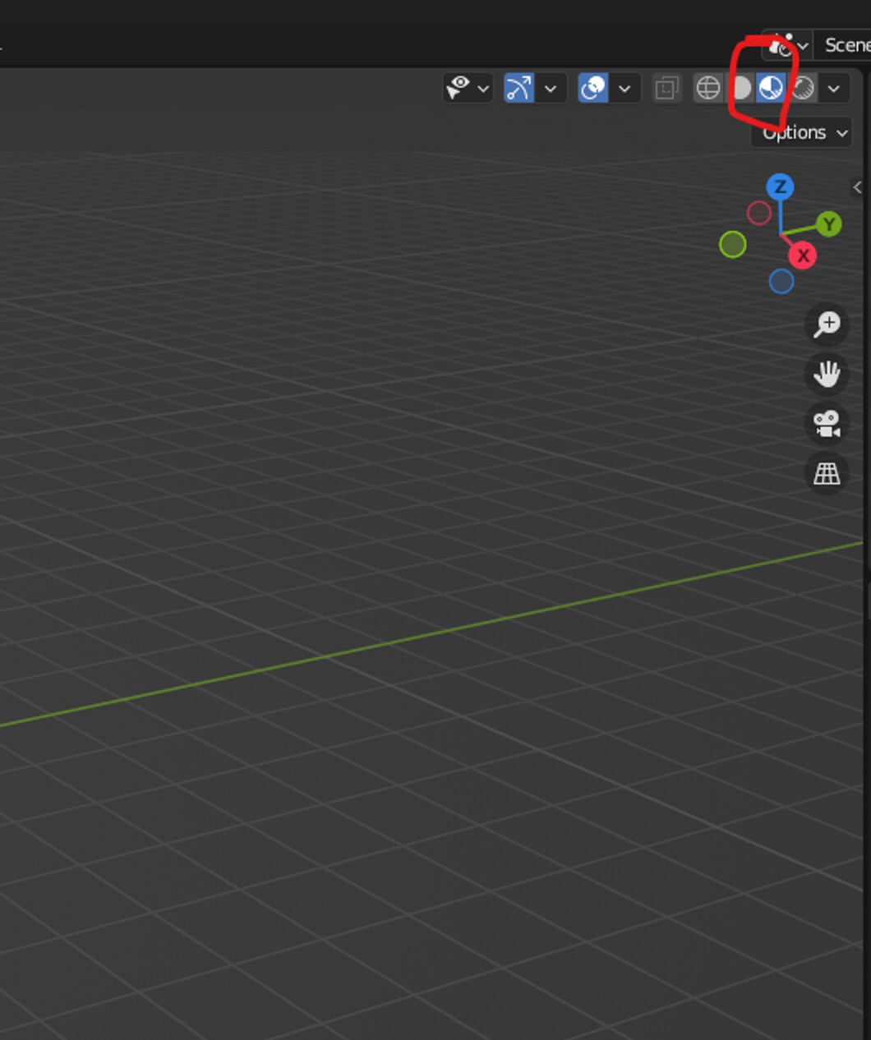Click the red X axis gizmo

click(x=803, y=255)
